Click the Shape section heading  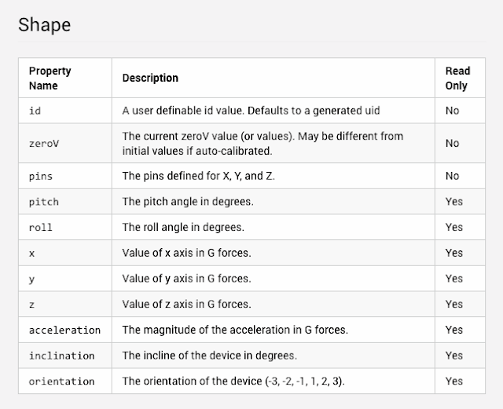click(44, 24)
